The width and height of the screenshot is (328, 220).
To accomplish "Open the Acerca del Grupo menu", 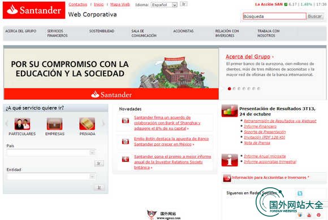I will click(21, 31).
